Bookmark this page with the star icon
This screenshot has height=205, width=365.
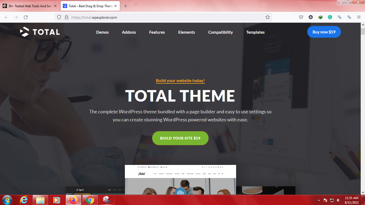[267, 17]
